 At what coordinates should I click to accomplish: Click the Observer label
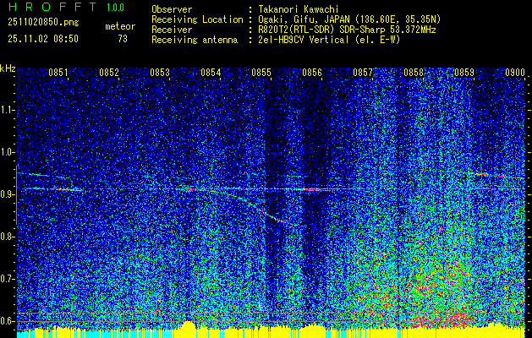click(172, 9)
